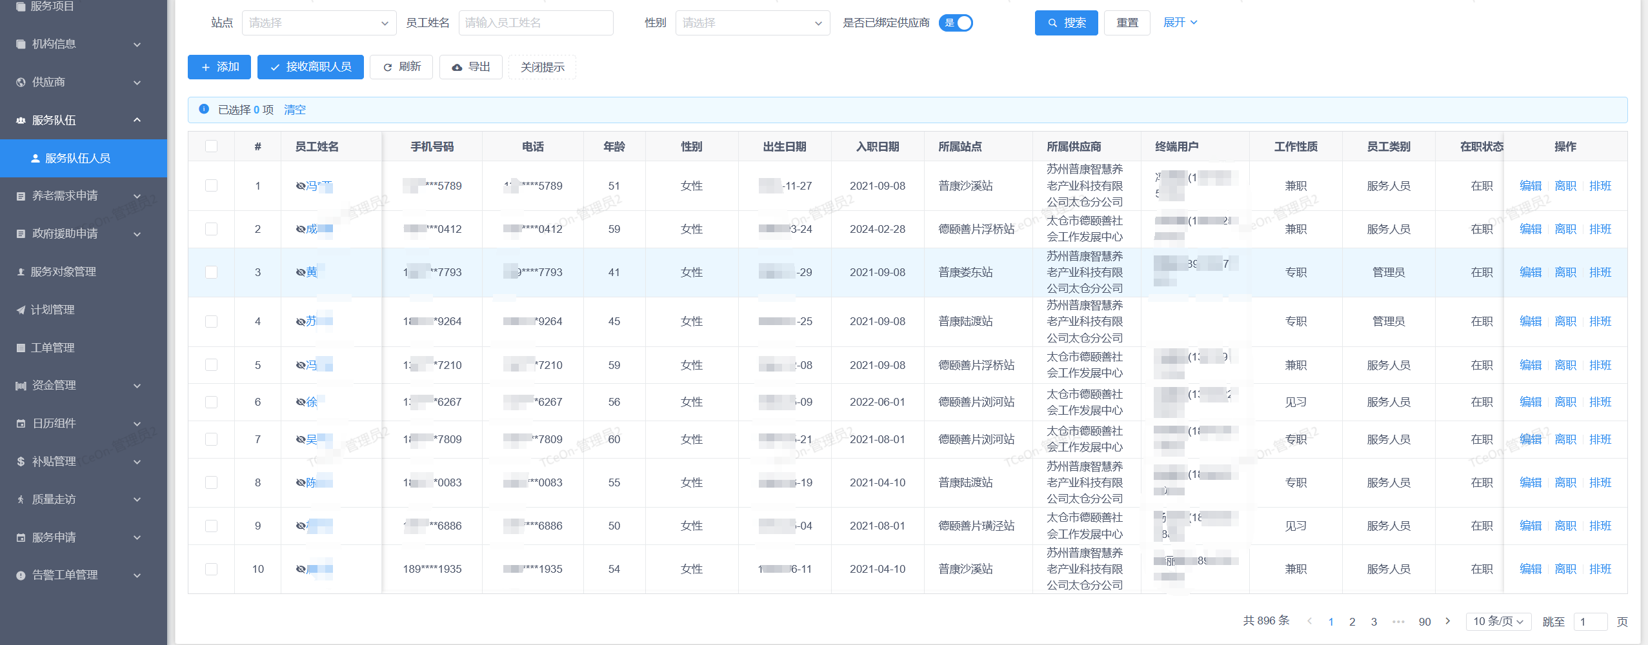Click the 关闭提示 button
The height and width of the screenshot is (645, 1648).
(x=542, y=67)
